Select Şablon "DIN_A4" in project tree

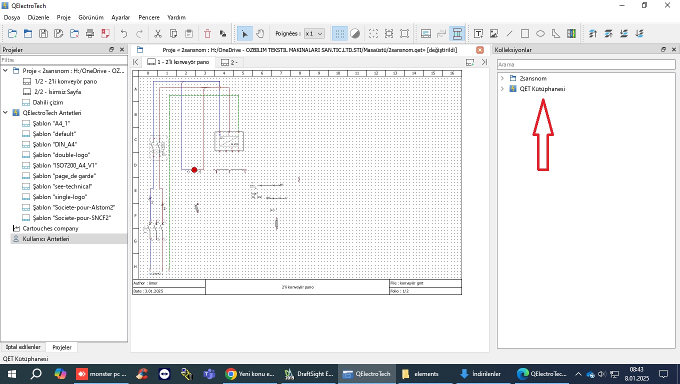click(54, 144)
